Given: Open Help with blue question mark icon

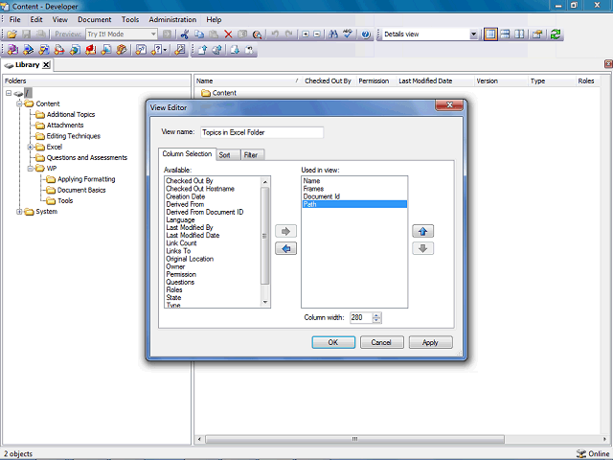Looking at the screenshot, I should click(366, 34).
